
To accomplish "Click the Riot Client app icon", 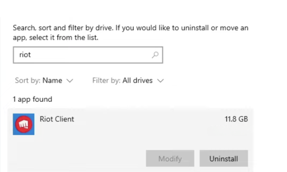I will click(x=24, y=124).
